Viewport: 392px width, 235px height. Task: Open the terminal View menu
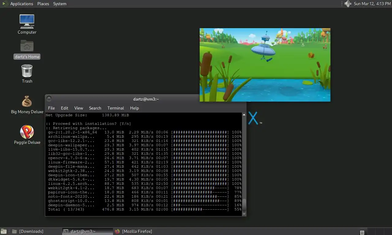click(x=79, y=108)
